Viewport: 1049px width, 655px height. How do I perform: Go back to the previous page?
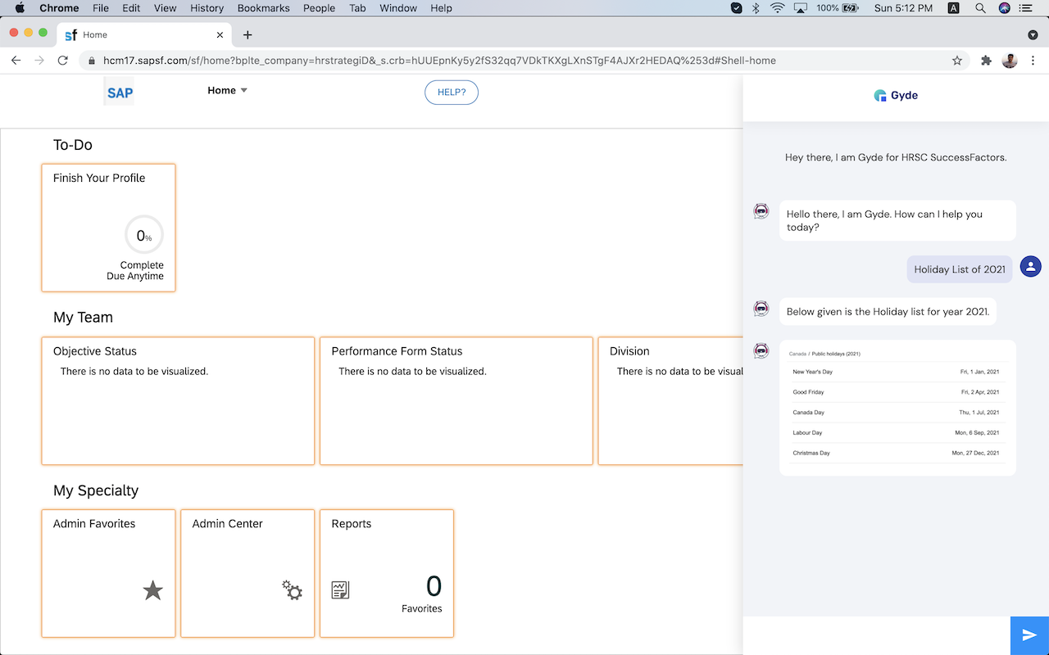[x=16, y=61]
